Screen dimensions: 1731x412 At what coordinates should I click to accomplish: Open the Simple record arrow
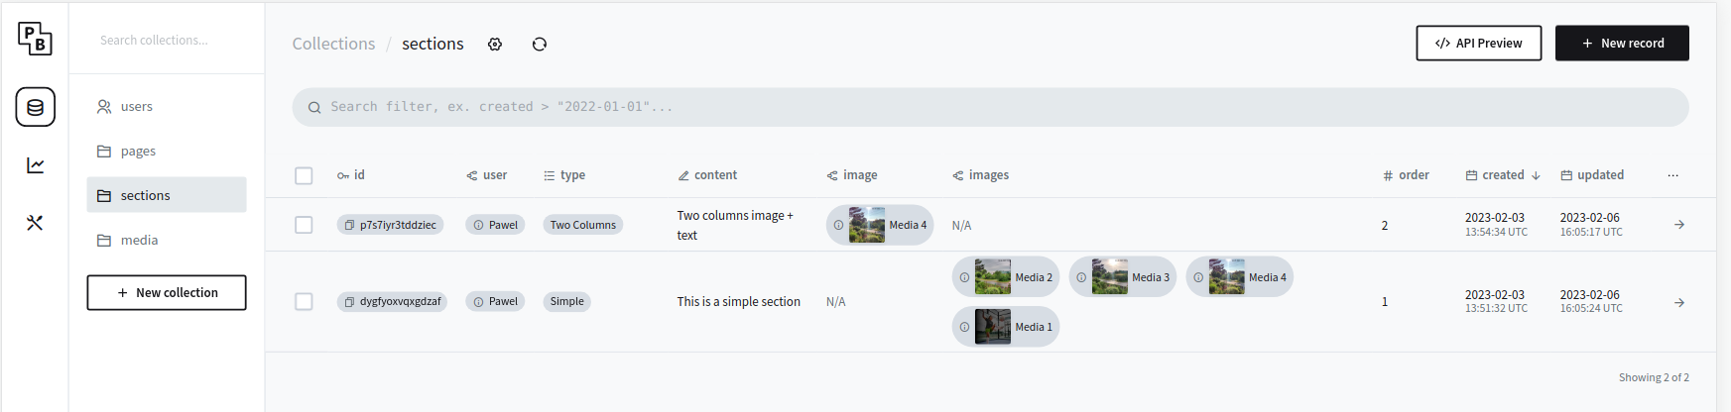coord(1679,302)
